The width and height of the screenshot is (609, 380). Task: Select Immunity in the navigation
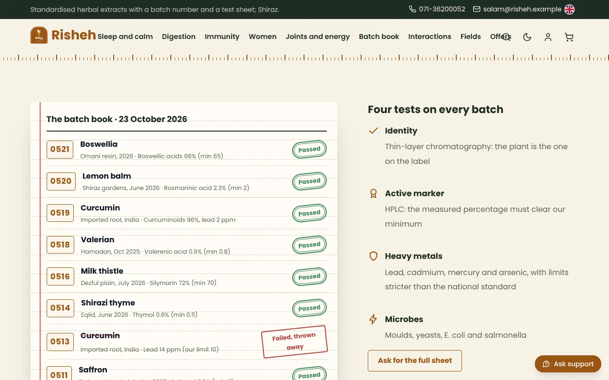point(222,37)
